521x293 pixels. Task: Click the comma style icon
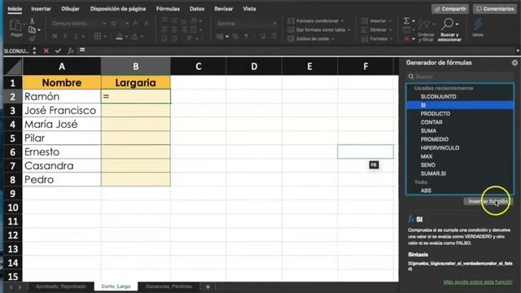(246, 36)
